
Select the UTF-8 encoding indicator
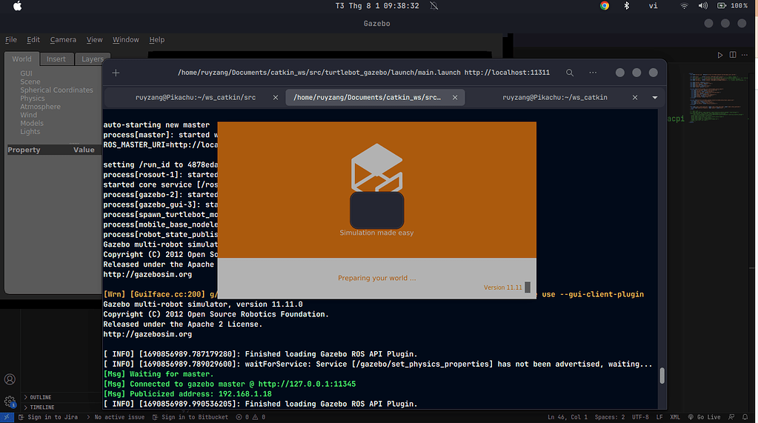(x=640, y=417)
